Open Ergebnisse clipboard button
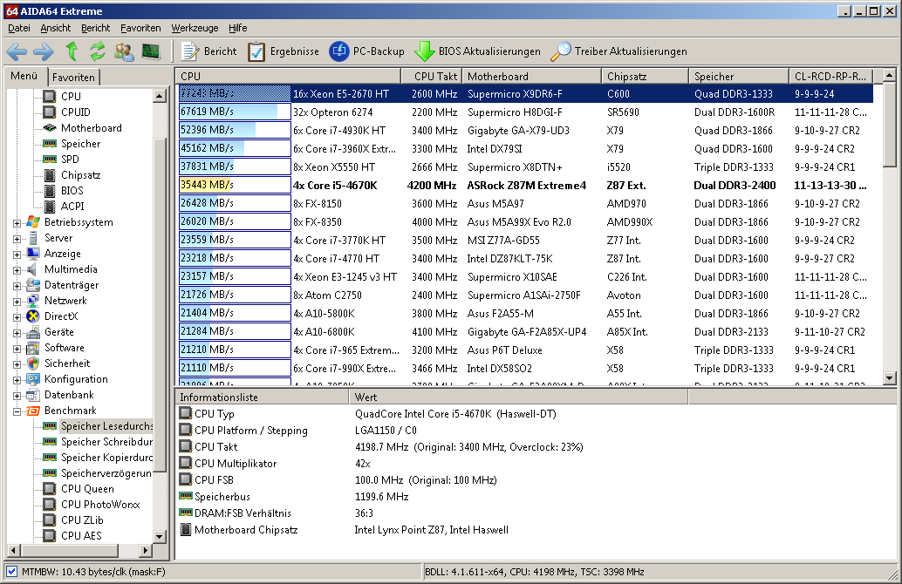This screenshot has height=584, width=902. tap(283, 51)
